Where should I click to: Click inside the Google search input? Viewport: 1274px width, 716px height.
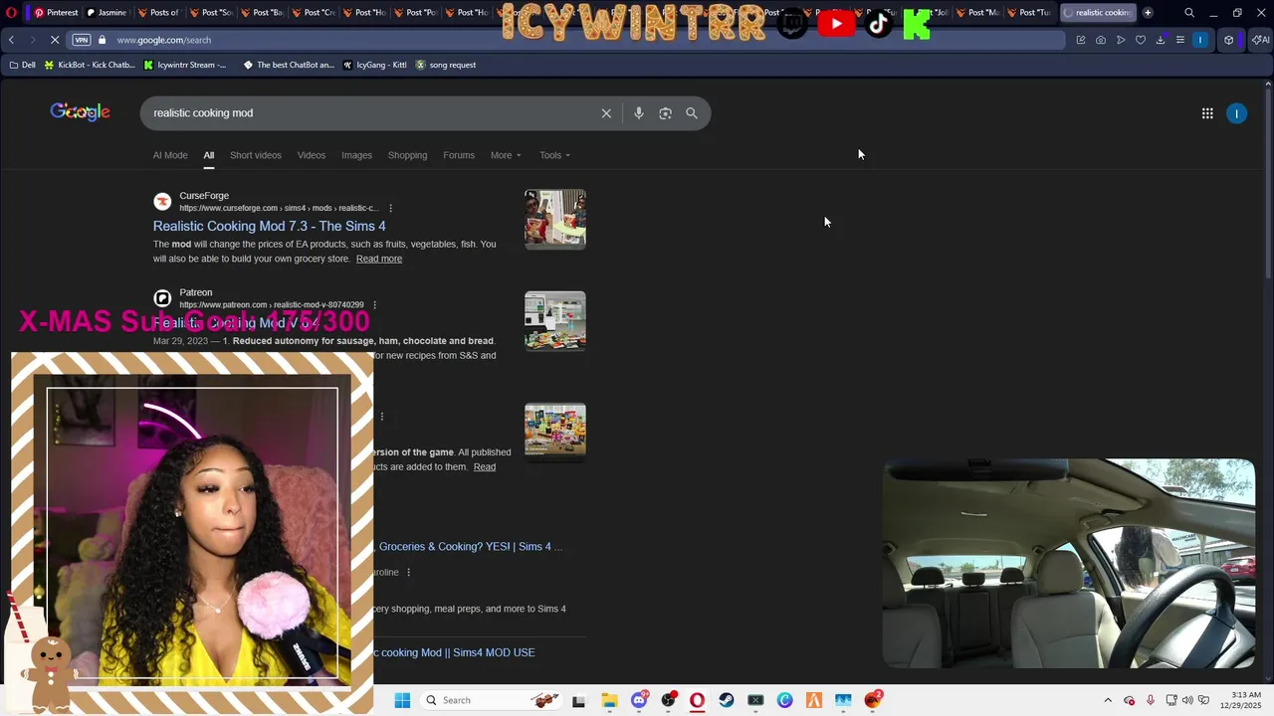coord(368,113)
